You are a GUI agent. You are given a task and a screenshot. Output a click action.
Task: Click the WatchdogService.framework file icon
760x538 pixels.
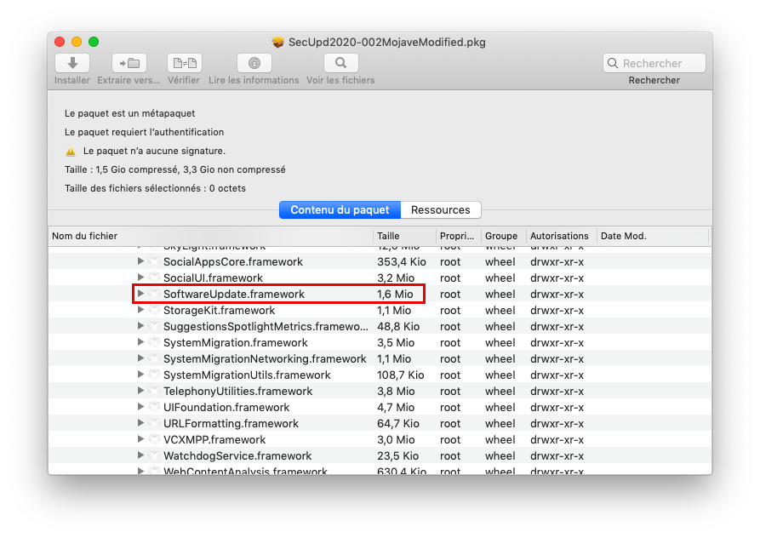(154, 455)
